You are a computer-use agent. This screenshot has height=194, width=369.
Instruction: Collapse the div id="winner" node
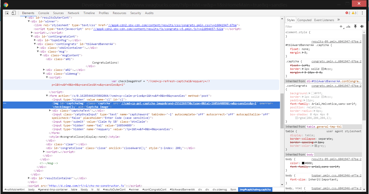point(29,21)
